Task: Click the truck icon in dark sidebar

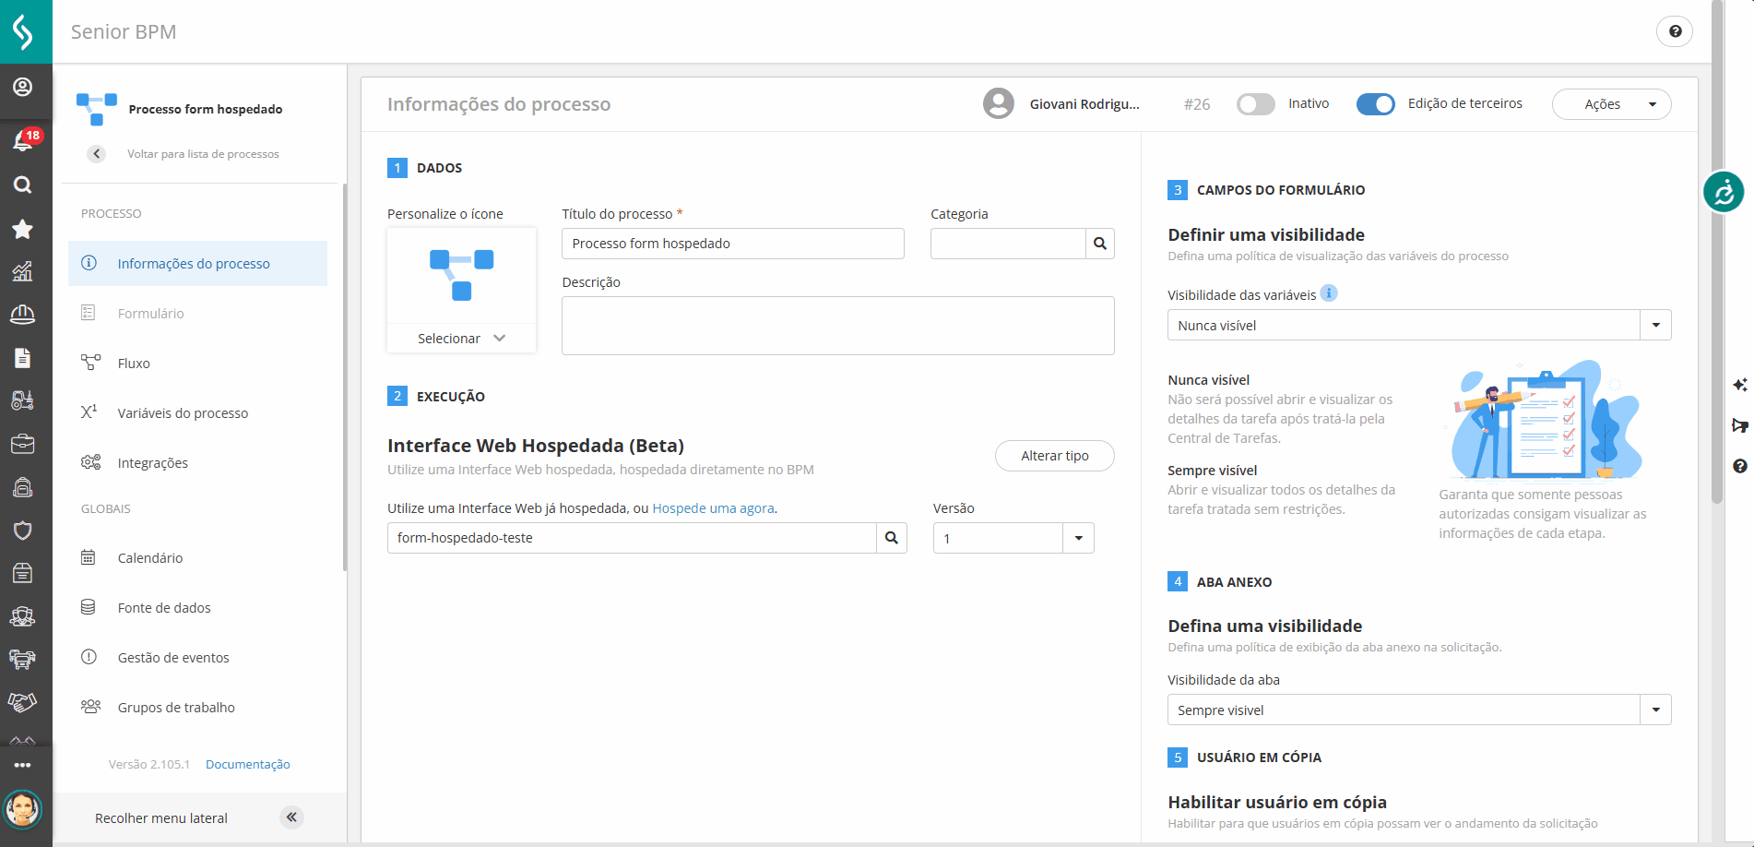Action: (x=23, y=659)
